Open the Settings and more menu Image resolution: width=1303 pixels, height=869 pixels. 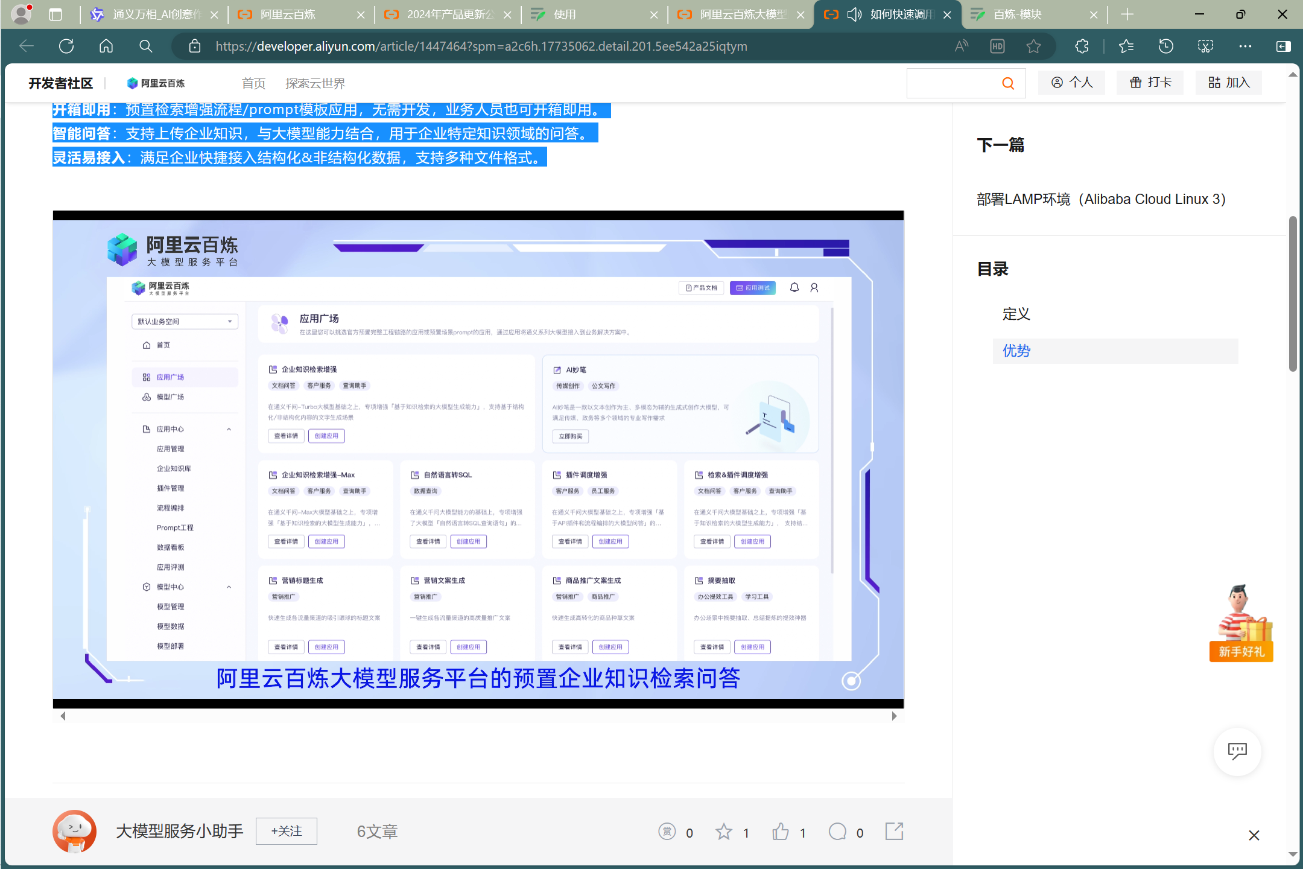coord(1245,46)
